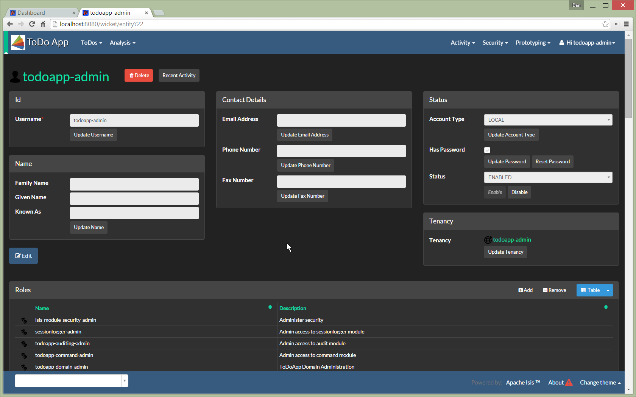Reload the page using browser refresh icon
The image size is (636, 397).
(x=32, y=24)
